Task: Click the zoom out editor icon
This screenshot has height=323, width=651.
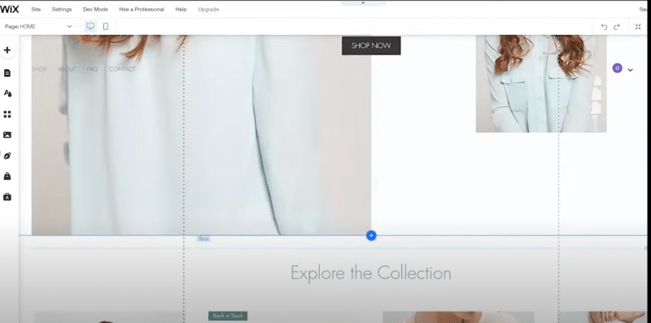Action: (638, 27)
